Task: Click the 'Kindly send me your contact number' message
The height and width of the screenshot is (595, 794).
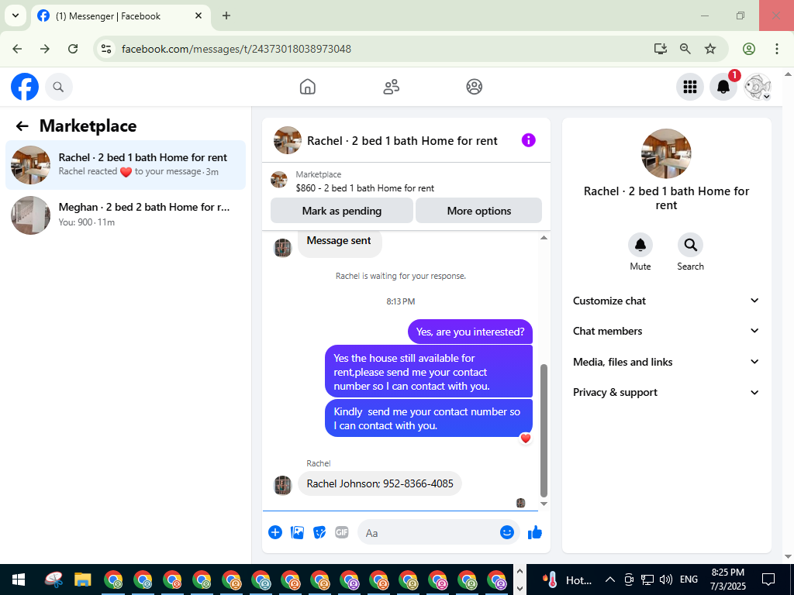Action: tap(428, 418)
